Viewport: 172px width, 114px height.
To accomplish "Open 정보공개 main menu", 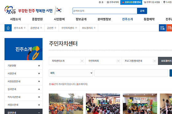I will [x=81, y=19].
